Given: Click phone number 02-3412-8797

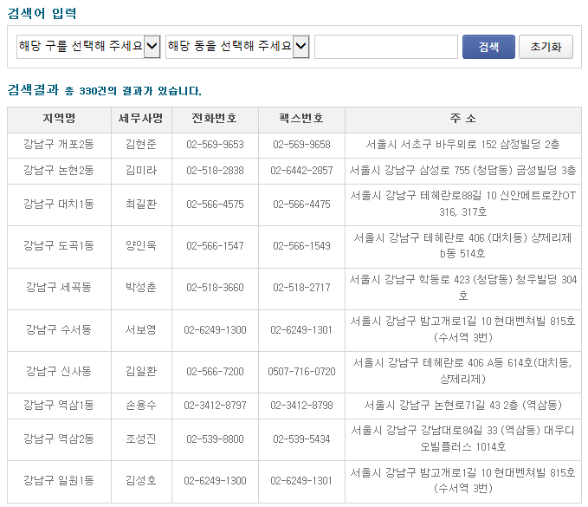Looking at the screenshot, I should tap(215, 406).
